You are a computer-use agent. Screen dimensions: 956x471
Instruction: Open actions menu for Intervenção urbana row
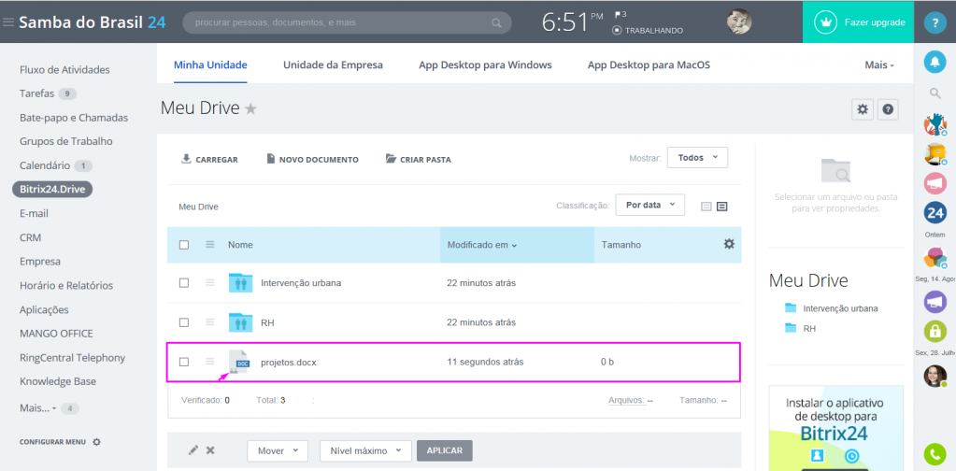point(210,283)
